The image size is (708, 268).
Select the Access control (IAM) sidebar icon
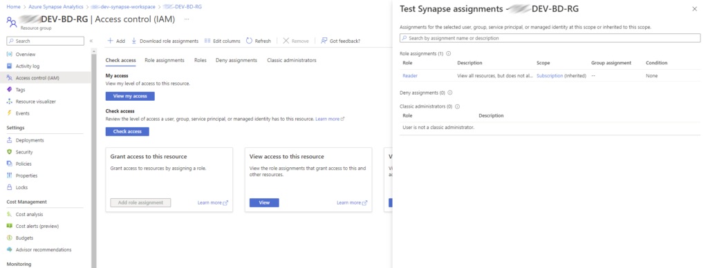(10, 77)
